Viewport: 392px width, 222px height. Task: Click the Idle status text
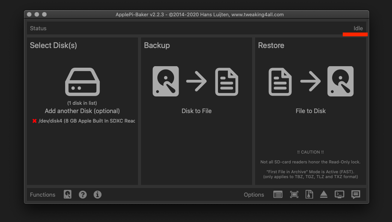[x=358, y=28]
